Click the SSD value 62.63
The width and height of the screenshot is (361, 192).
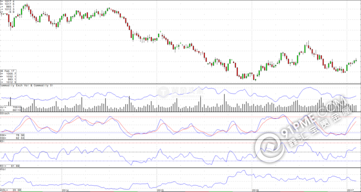click(20, 138)
